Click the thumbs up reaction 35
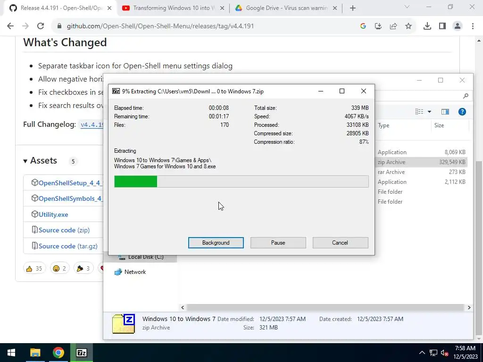 click(34, 268)
